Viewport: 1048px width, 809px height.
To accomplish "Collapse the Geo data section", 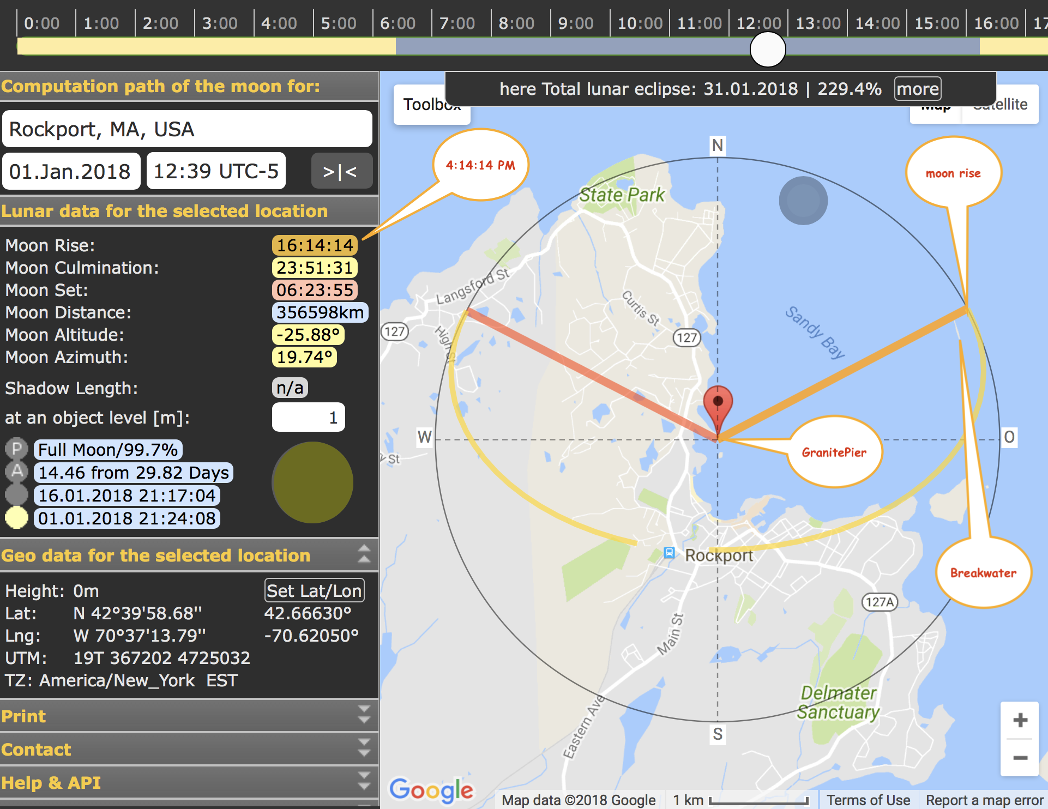I will pyautogui.click(x=364, y=554).
